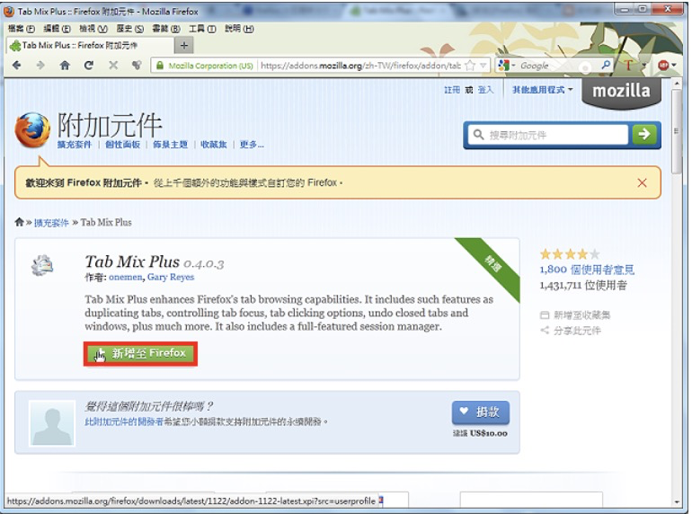Open the 收藏集 category link
Screen dimensions: 692x514
click(x=214, y=145)
